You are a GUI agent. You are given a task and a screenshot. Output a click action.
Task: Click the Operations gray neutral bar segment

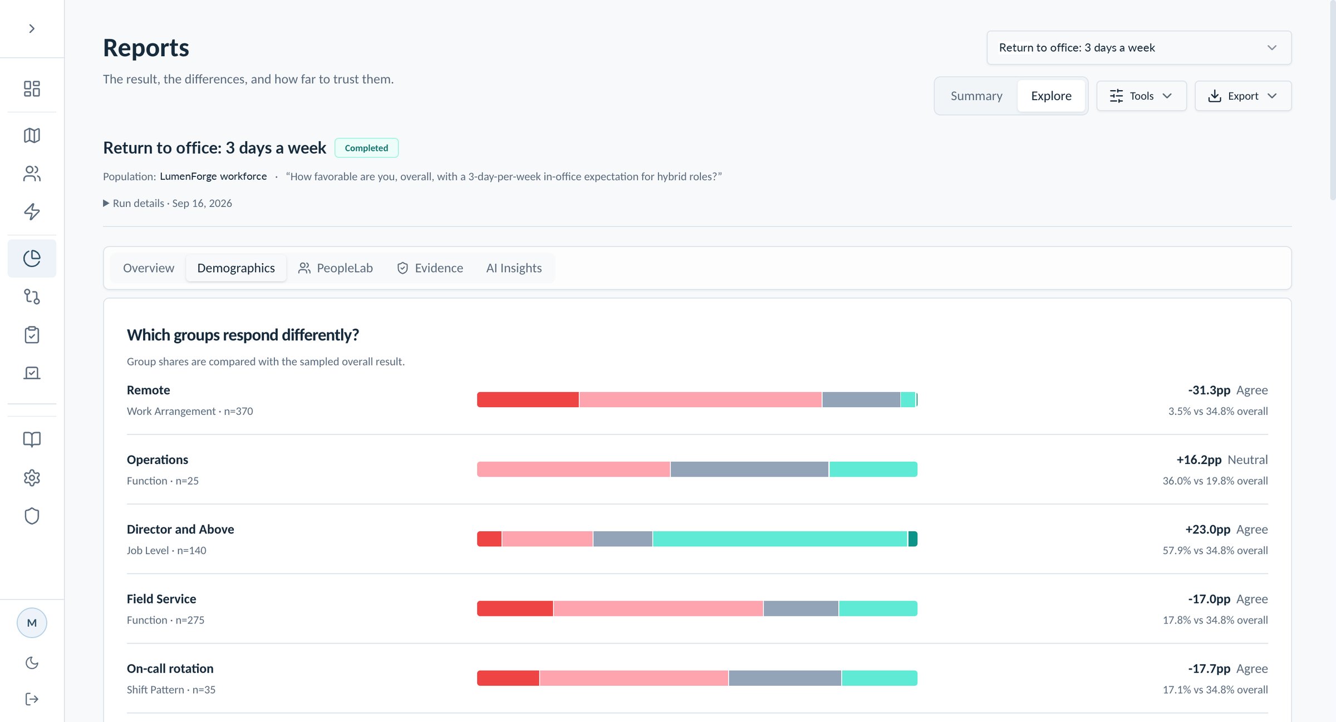[749, 469]
